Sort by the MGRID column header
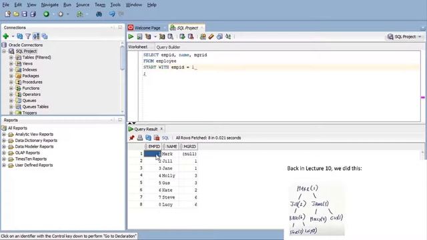Image resolution: width=427 pixels, height=240 pixels. pyautogui.click(x=188, y=147)
